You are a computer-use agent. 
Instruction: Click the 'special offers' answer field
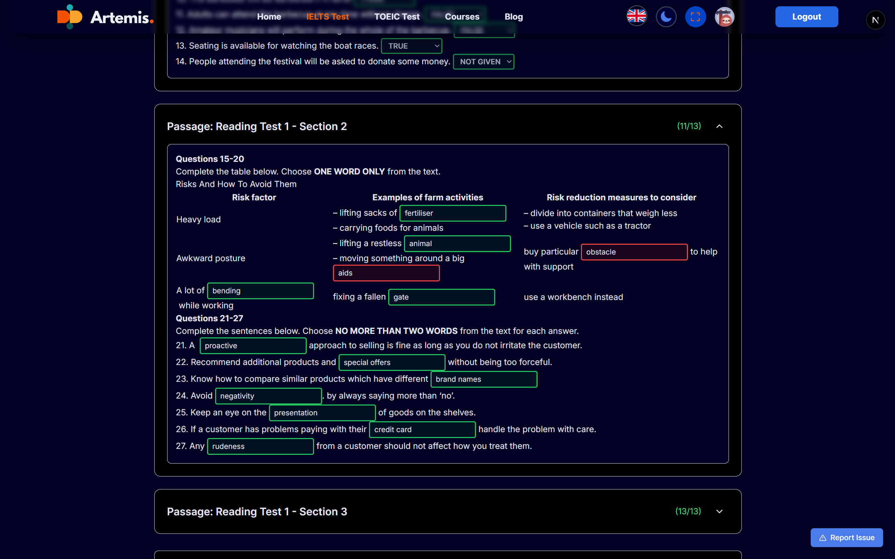click(x=391, y=362)
